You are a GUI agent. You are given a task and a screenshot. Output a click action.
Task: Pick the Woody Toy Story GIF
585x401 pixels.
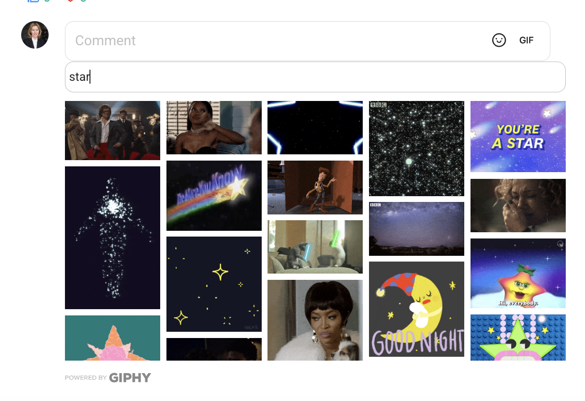[315, 188]
